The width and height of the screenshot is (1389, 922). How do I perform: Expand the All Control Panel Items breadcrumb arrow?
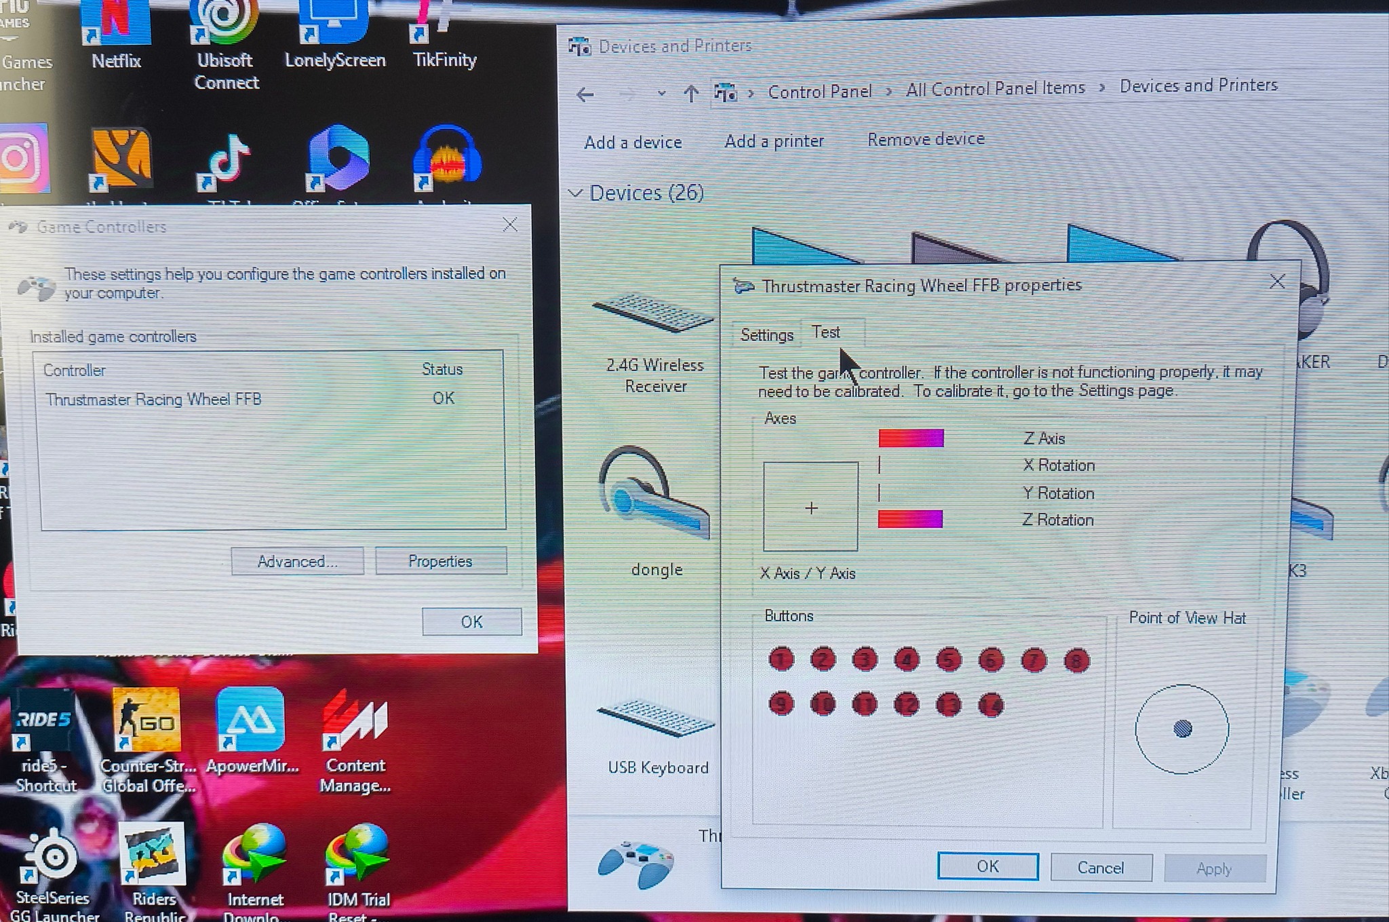click(x=1102, y=88)
